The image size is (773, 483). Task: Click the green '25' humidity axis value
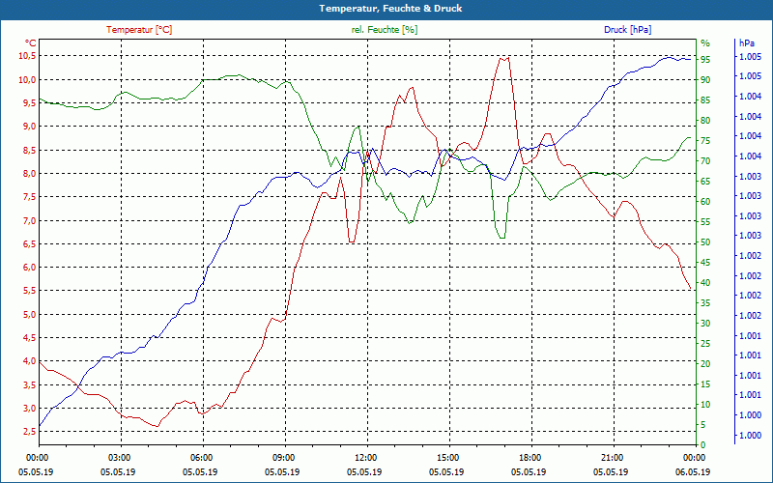705,344
